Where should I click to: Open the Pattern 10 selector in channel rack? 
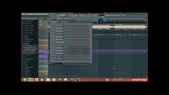click(x=65, y=22)
